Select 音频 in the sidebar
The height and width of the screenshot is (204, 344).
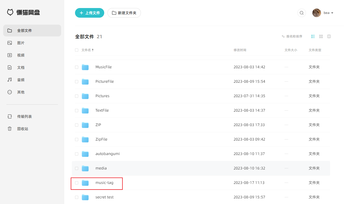(32, 80)
